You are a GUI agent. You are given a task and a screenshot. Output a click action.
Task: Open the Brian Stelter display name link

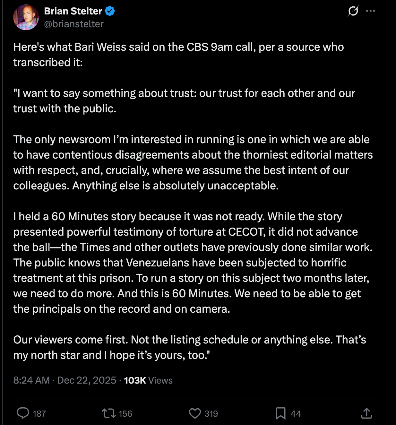[73, 11]
